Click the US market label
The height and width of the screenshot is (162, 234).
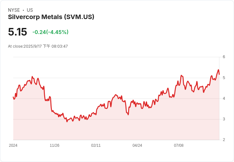(30, 10)
